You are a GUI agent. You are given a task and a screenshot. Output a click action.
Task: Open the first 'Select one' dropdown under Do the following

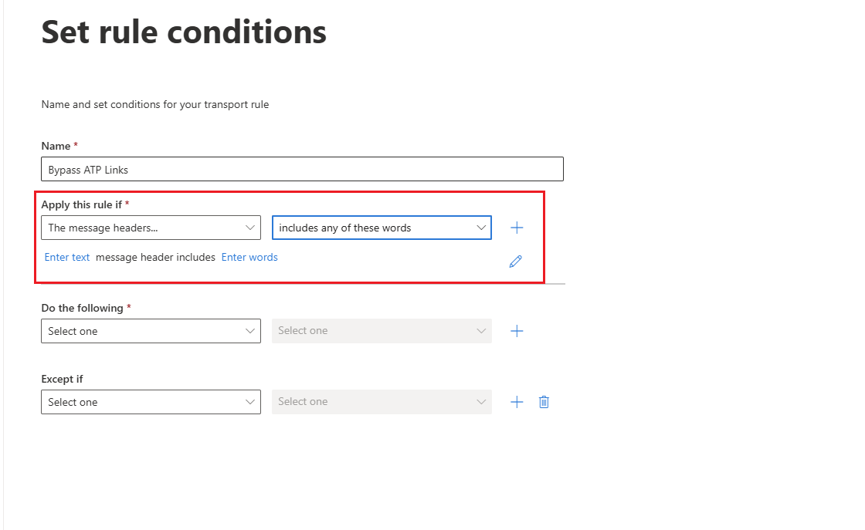tap(151, 330)
